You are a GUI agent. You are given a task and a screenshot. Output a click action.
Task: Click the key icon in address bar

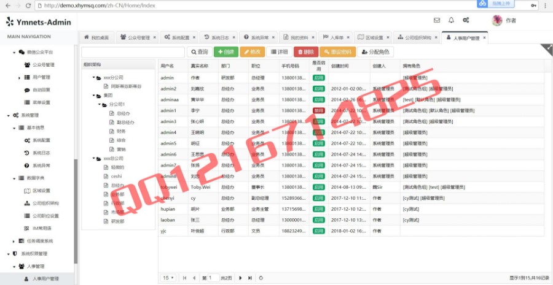(x=534, y=6)
